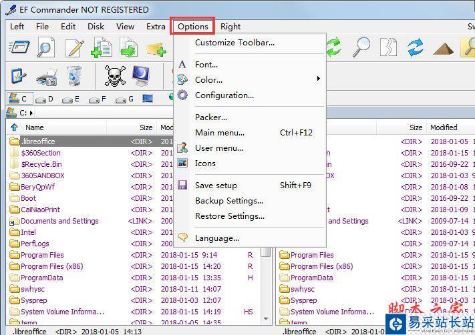This screenshot has width=475, height=335.
Task: Select Intel folder in left panel
Action: click(x=28, y=232)
